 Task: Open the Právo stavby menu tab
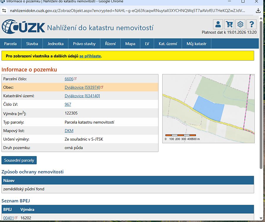click(x=84, y=44)
